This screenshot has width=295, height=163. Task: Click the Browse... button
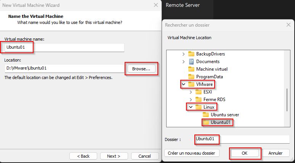pos(141,69)
